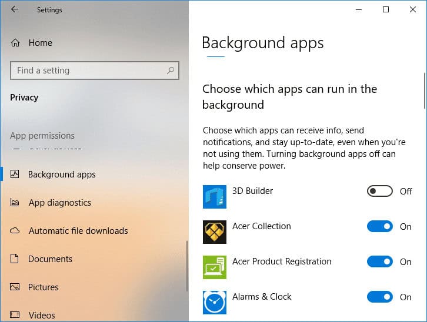
Task: Open Automatic file downloads settings
Action: point(78,230)
